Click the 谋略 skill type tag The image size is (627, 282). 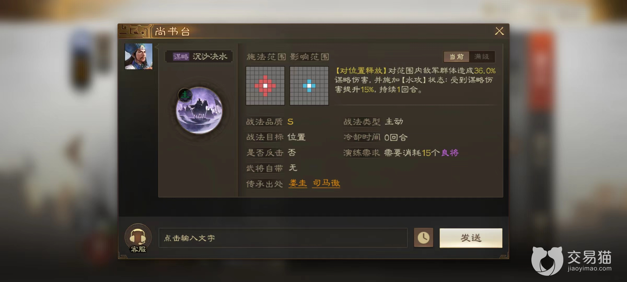click(181, 57)
